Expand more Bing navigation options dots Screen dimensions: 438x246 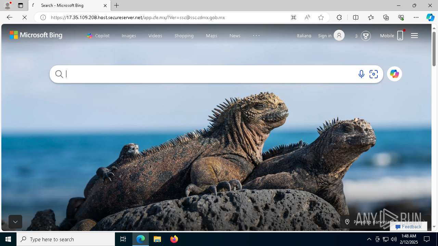[x=256, y=36]
